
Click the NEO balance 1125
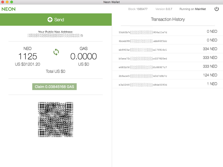pyautogui.click(x=28, y=56)
